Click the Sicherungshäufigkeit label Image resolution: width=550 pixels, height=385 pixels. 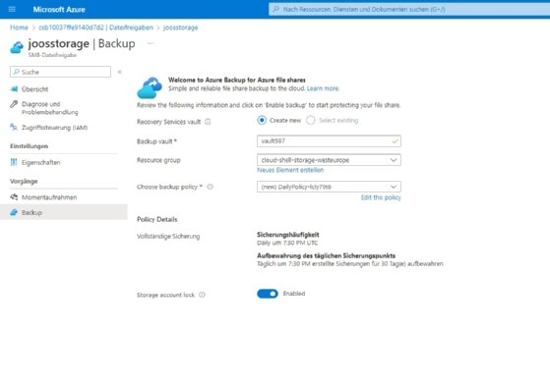click(288, 235)
